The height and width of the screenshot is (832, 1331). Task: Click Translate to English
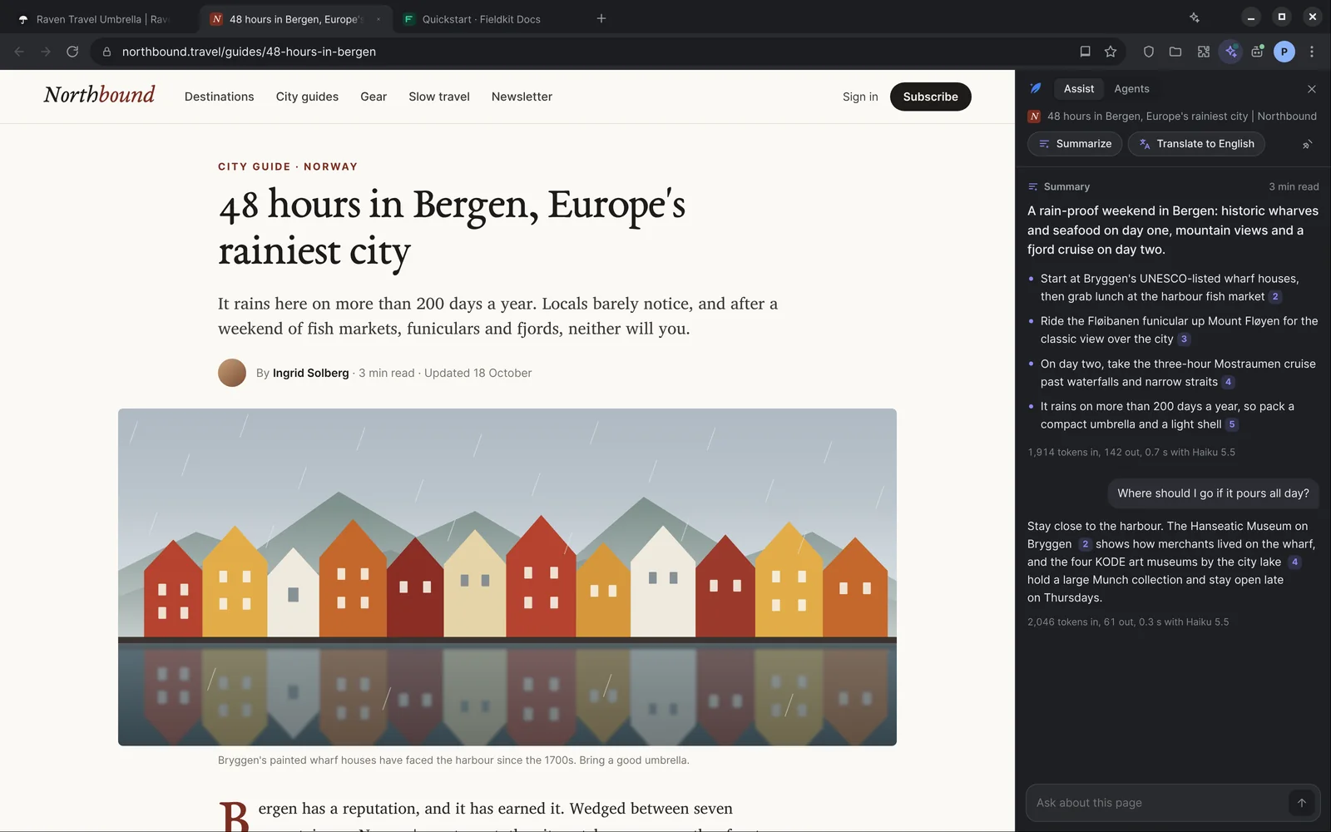coord(1196,144)
